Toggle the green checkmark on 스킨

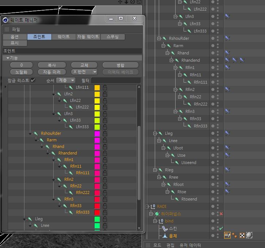click(221, 228)
